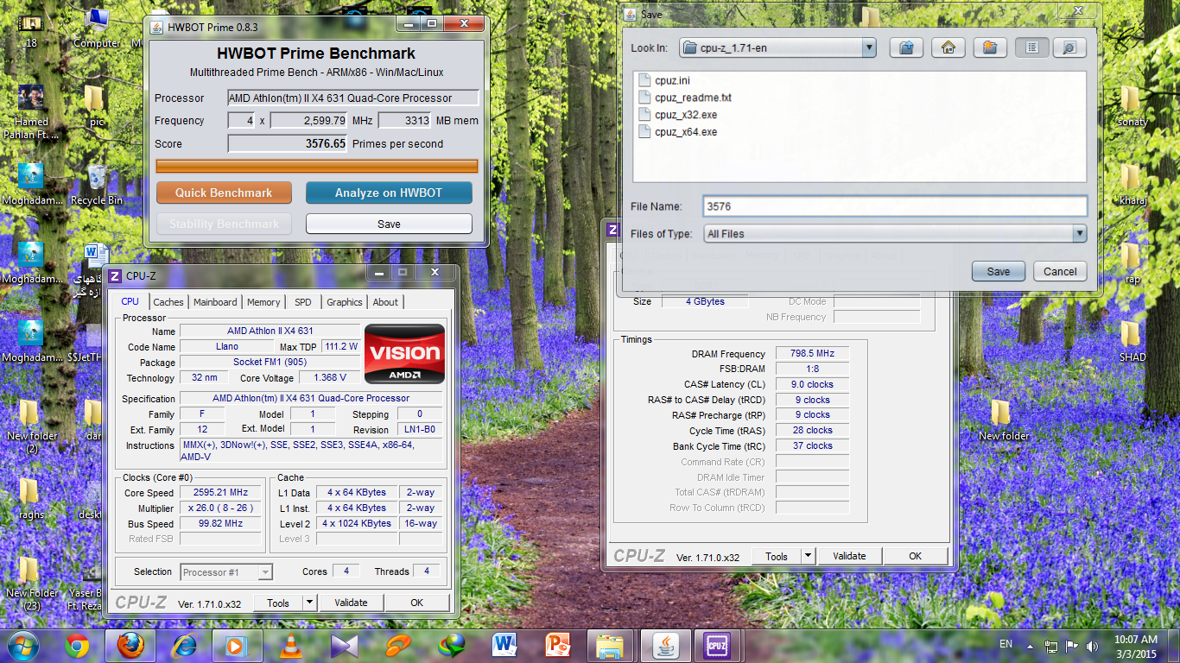Switch to the Memory tab

263,302
